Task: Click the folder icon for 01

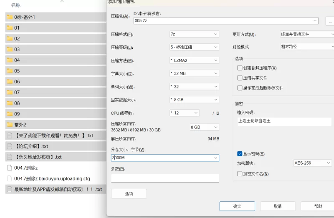Action: click(10, 28)
